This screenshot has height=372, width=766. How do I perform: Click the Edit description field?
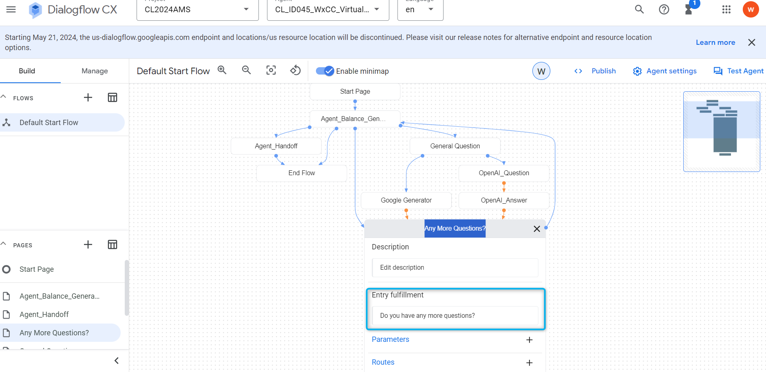coord(455,268)
